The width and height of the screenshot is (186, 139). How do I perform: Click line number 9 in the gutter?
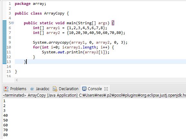10,42
